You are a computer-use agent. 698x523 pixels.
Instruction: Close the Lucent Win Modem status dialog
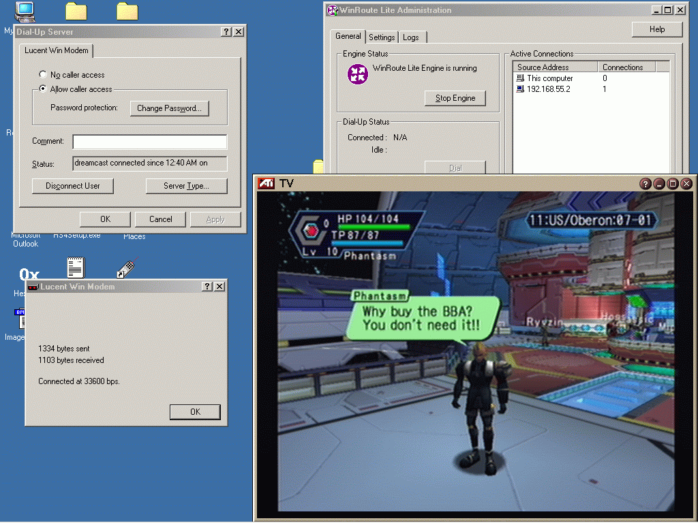click(x=219, y=287)
